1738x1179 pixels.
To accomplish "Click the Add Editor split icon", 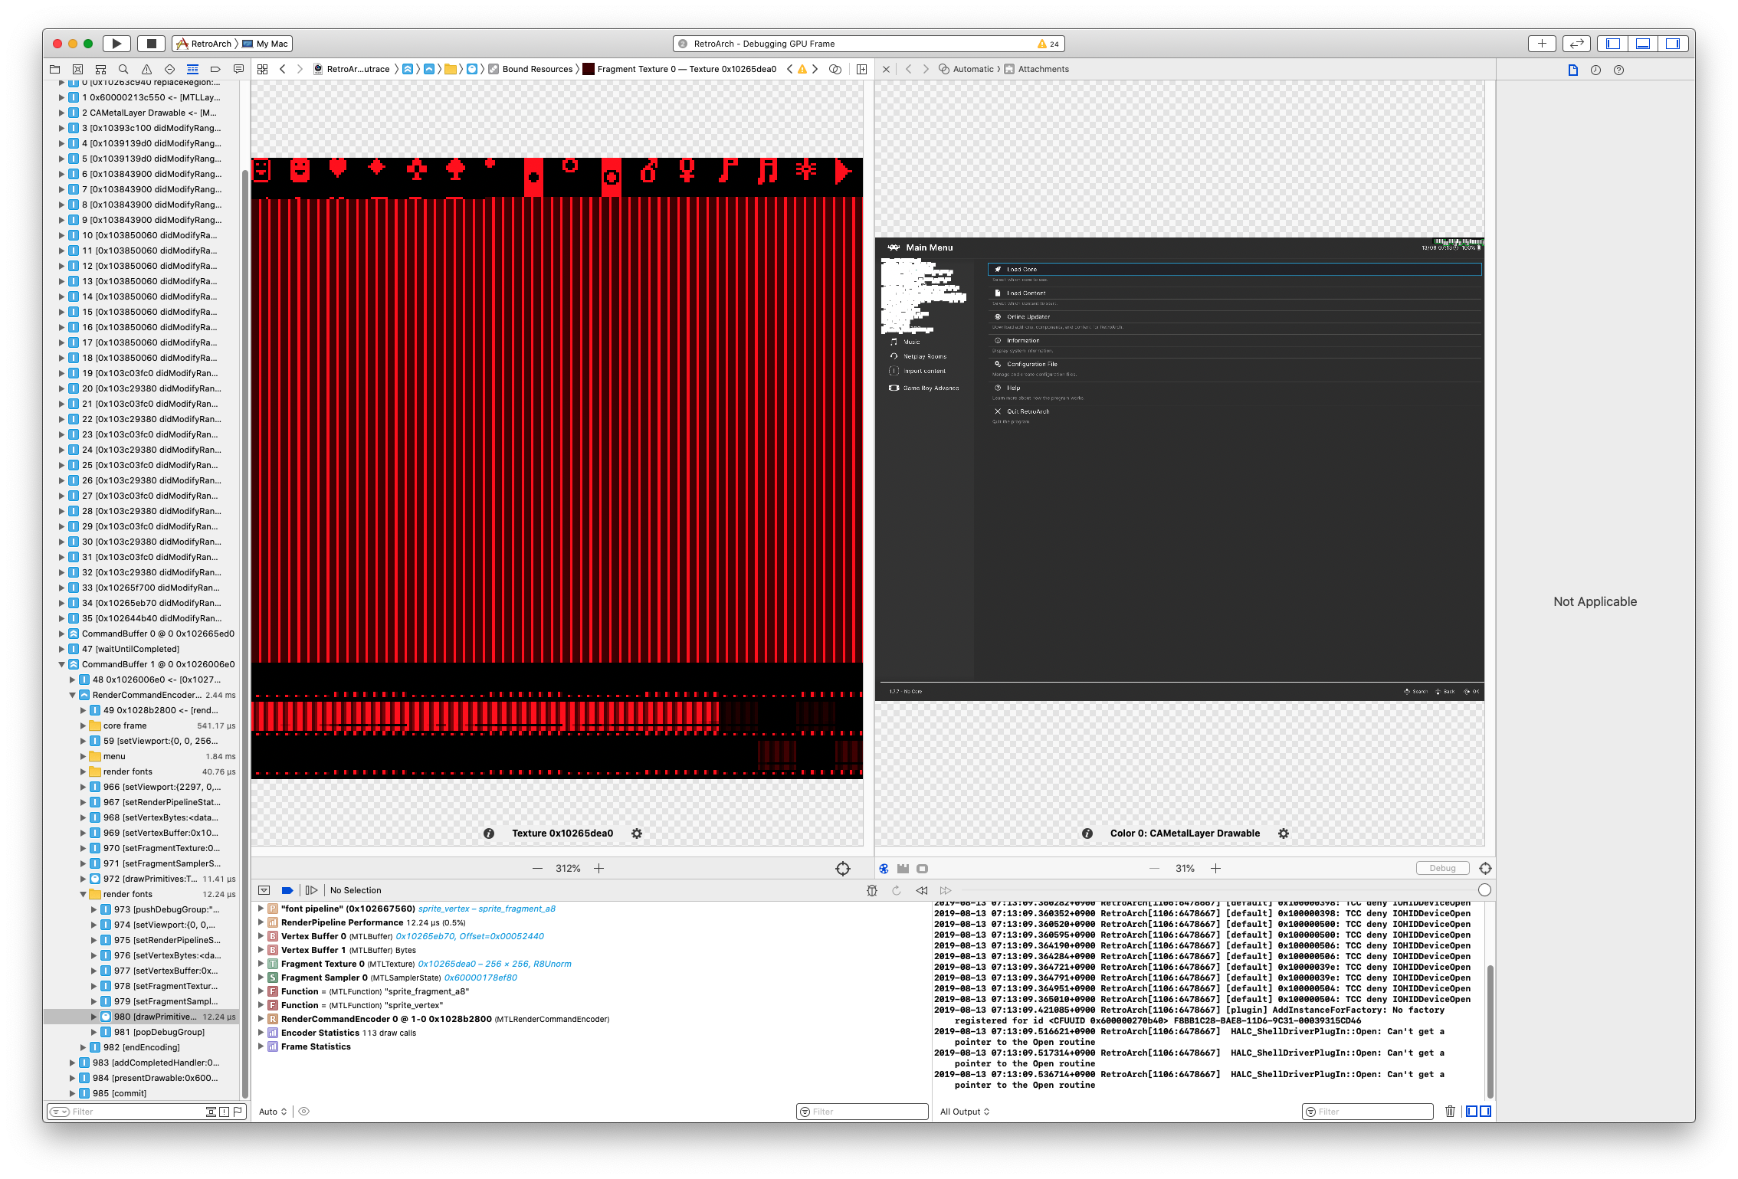I will [x=861, y=69].
